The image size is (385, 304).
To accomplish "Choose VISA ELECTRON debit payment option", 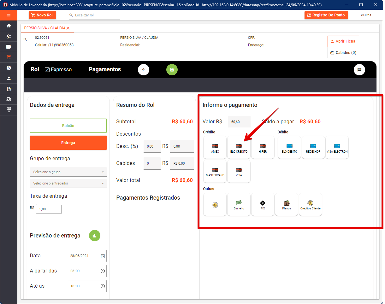I will tap(337, 147).
